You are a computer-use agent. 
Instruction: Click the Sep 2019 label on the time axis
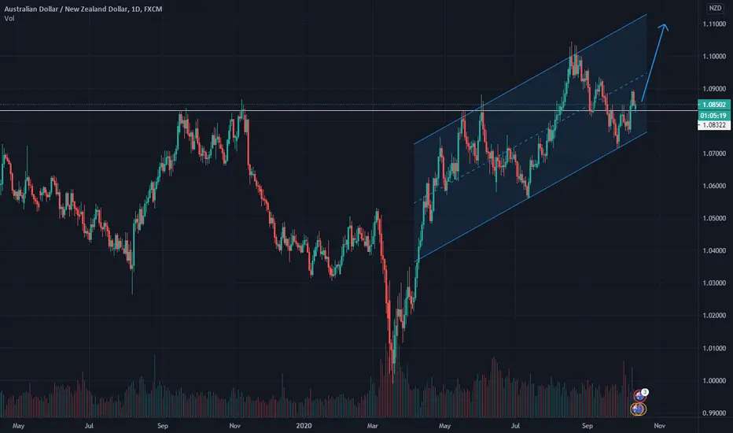tap(162, 426)
